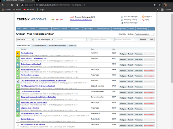Viewport: 173px width, 129px height.
Task: Click article icon beside En polsk veteran
Action: click(18, 114)
